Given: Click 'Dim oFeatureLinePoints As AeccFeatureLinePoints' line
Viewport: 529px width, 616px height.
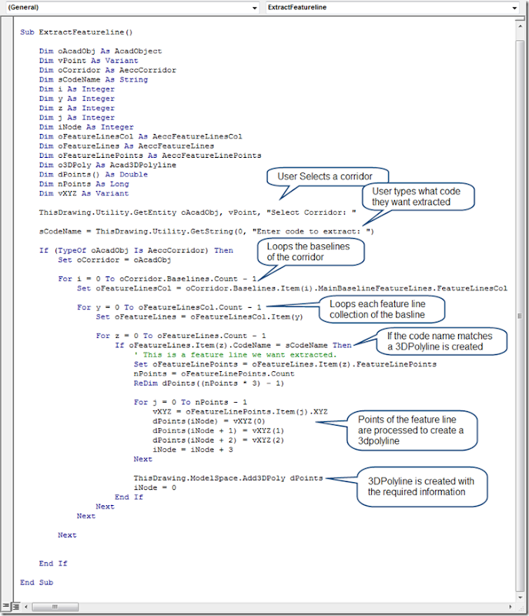Looking at the screenshot, I should coord(150,156).
